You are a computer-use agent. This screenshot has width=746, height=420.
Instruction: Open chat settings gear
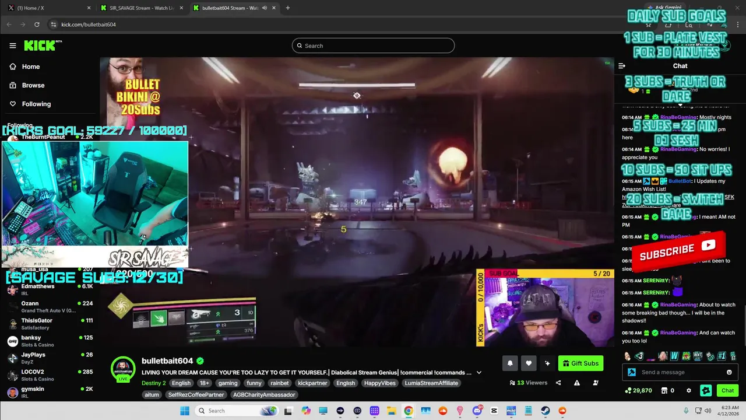(x=689, y=390)
